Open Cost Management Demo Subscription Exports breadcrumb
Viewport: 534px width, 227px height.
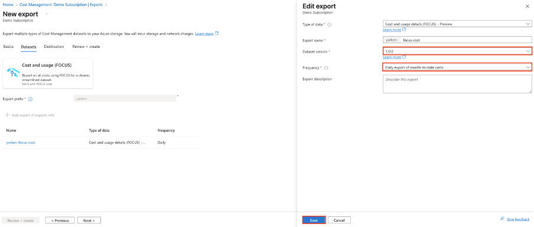(61, 5)
